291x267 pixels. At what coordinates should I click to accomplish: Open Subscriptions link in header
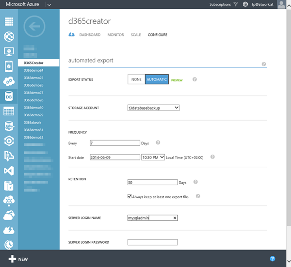tap(220, 4)
